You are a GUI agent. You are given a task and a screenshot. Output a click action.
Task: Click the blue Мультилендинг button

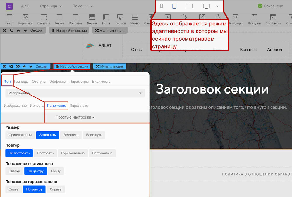click(110, 67)
